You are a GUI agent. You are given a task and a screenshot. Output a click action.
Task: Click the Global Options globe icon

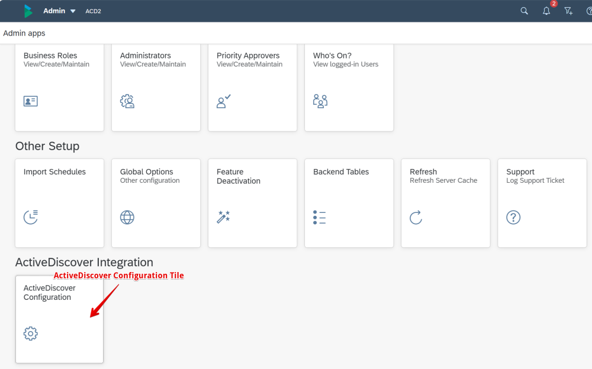(x=127, y=218)
